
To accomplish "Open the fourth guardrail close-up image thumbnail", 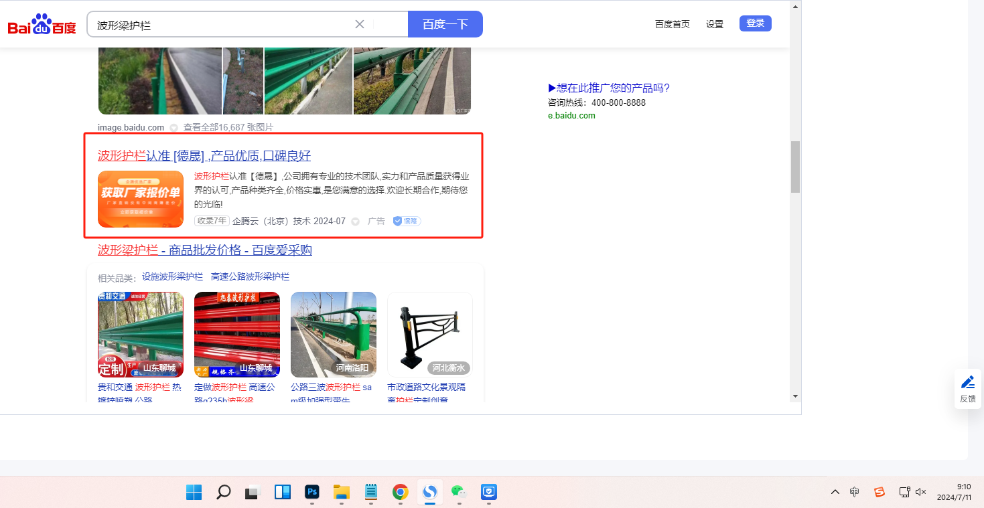I will pyautogui.click(x=412, y=81).
